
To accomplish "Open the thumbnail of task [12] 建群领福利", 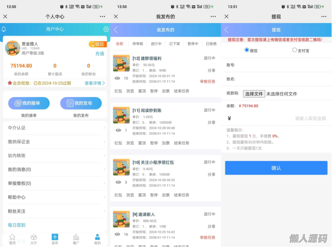I will tap(121, 63).
